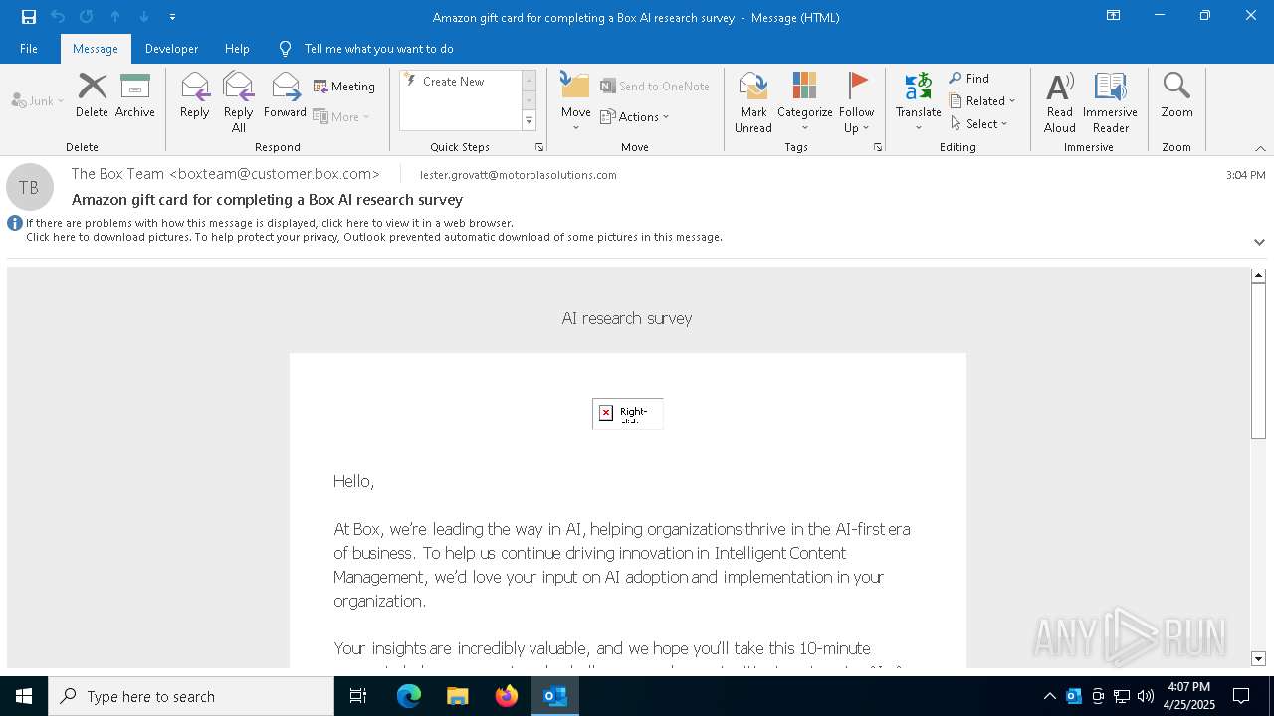Mark the message as Unread
Viewport: 1274px width, 716px height.
click(753, 102)
